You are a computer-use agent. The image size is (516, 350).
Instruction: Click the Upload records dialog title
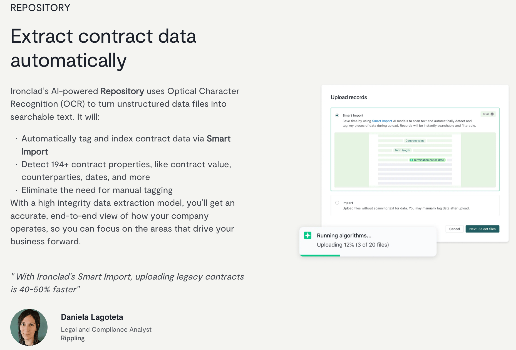(349, 97)
